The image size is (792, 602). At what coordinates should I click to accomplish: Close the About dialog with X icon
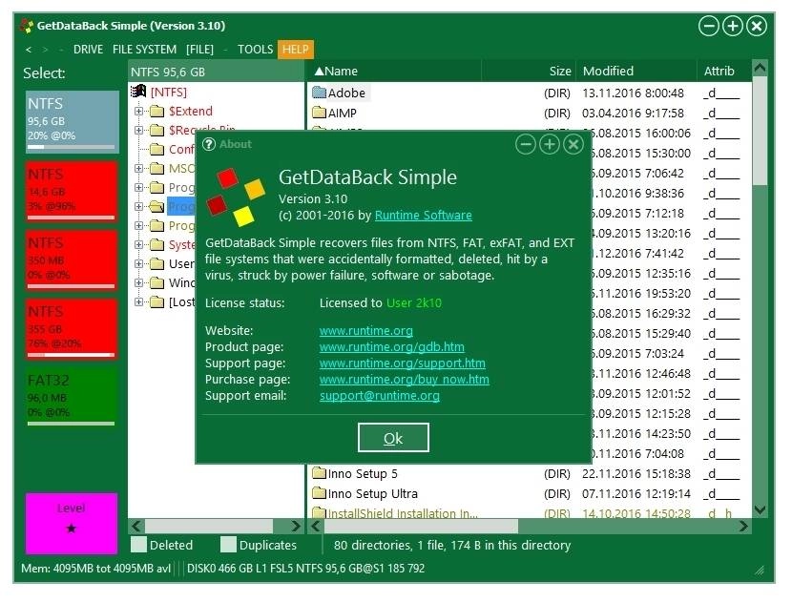(x=573, y=145)
